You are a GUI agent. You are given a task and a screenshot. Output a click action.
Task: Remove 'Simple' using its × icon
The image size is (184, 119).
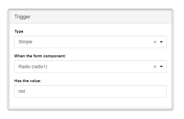click(155, 42)
